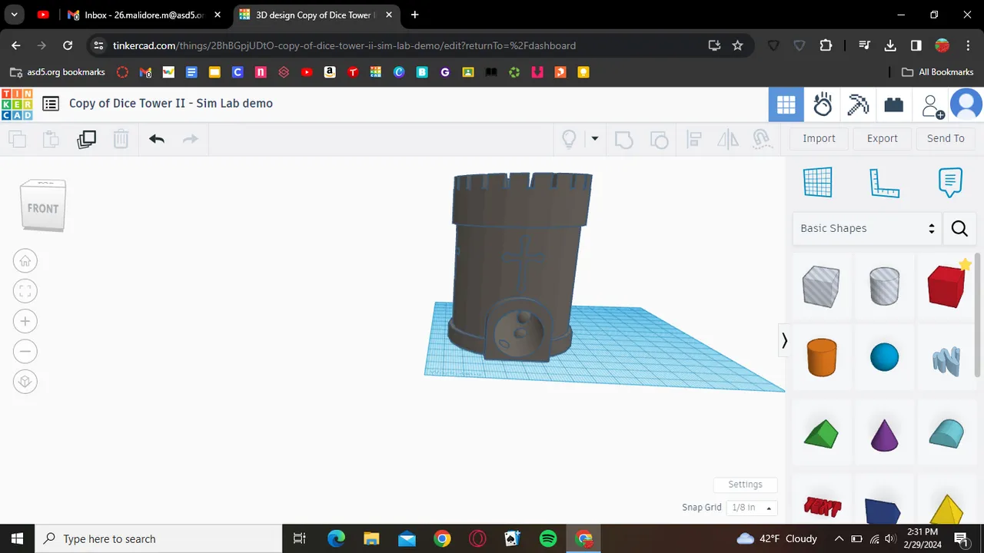Pick the orange Cylinder shape
The height and width of the screenshot is (553, 984).
(x=821, y=357)
